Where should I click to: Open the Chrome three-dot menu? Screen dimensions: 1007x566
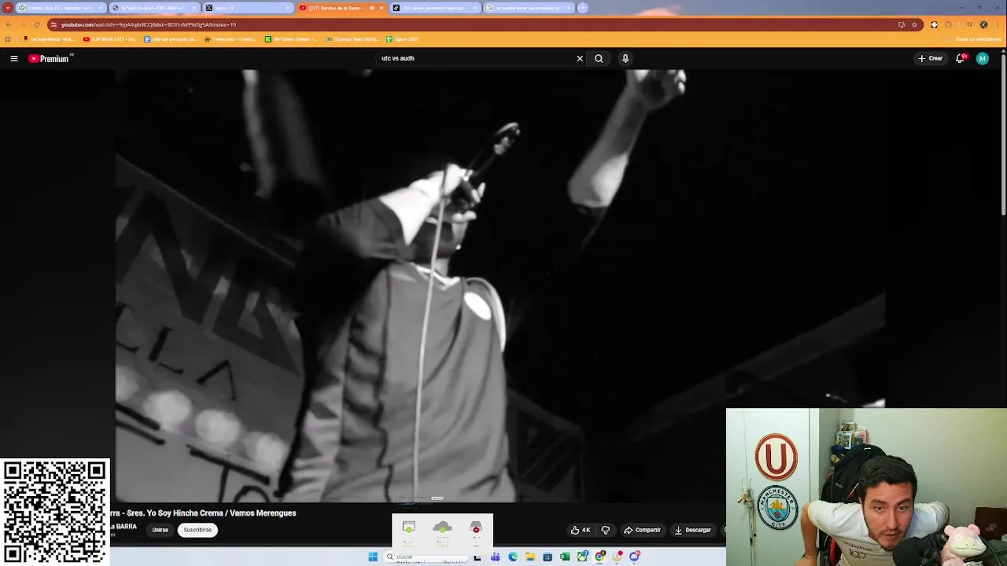pyautogui.click(x=998, y=24)
